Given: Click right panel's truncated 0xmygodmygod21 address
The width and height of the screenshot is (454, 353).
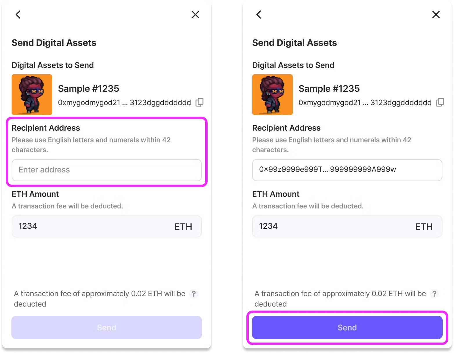Looking at the screenshot, I should click(365, 102).
